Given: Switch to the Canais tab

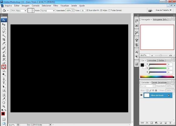Looking at the screenshot, I should [154, 83].
